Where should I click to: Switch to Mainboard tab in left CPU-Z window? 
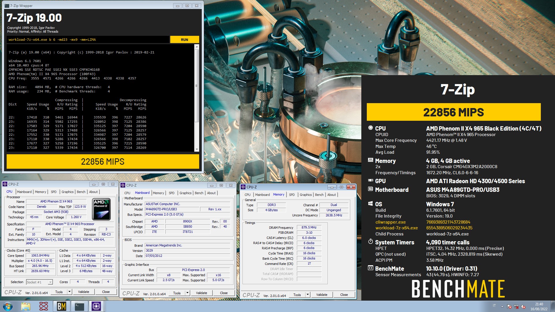pos(24,192)
